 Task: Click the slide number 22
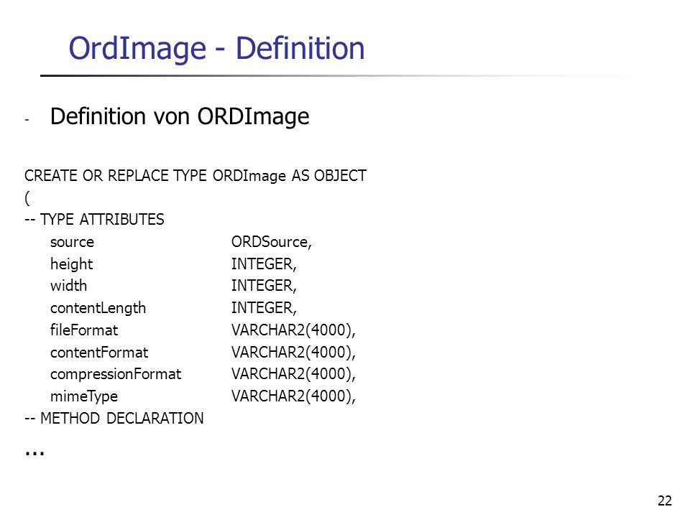[665, 500]
